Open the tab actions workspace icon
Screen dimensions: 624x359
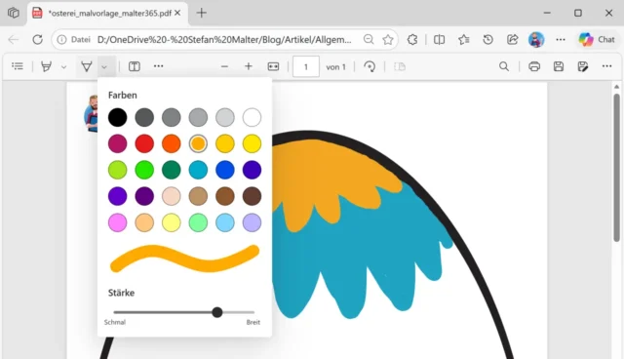pos(13,13)
